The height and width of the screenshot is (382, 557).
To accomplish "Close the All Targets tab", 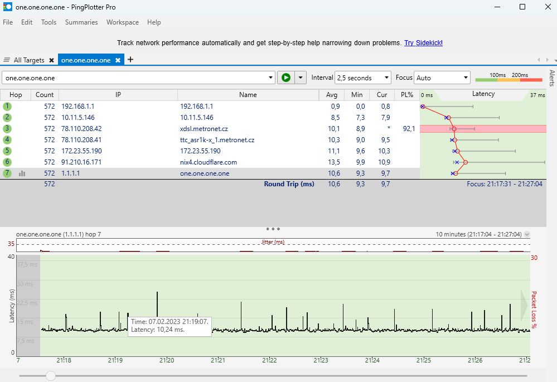I will pos(51,60).
